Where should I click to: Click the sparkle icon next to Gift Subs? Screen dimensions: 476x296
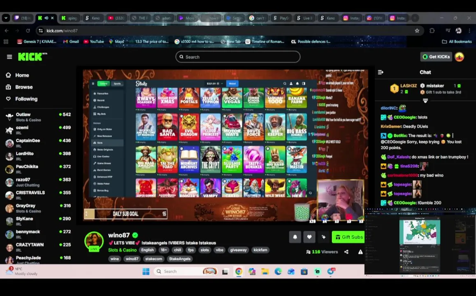[x=324, y=237]
